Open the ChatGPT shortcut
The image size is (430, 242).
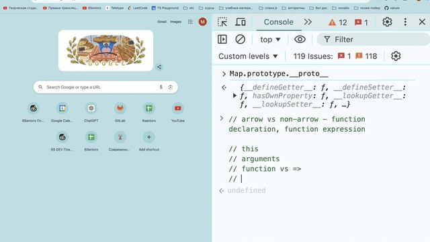click(x=91, y=112)
